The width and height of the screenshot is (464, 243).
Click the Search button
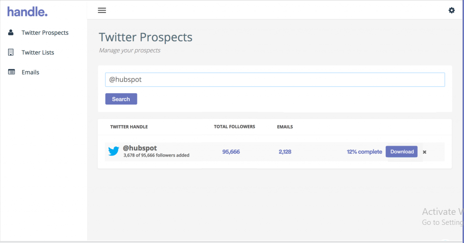pyautogui.click(x=121, y=99)
